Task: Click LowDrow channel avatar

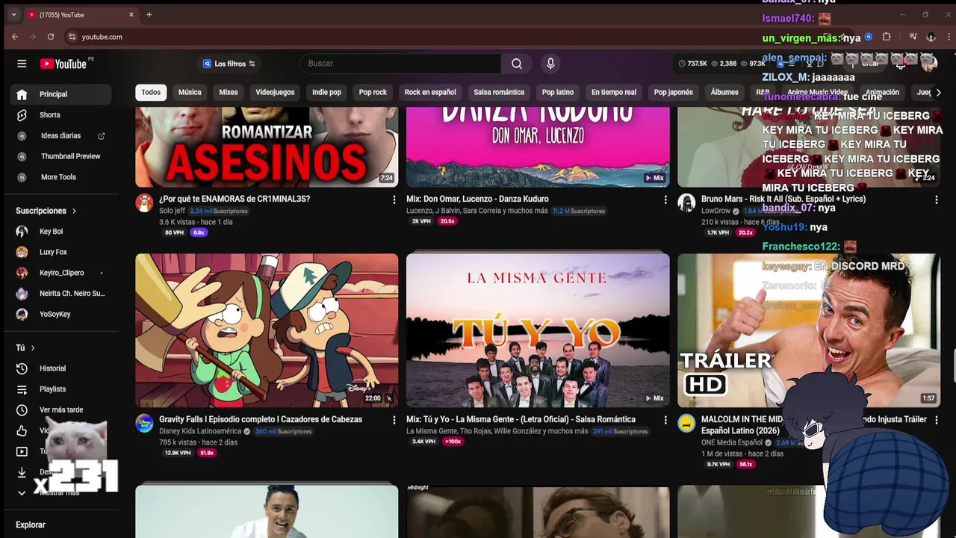Action: 686,202
